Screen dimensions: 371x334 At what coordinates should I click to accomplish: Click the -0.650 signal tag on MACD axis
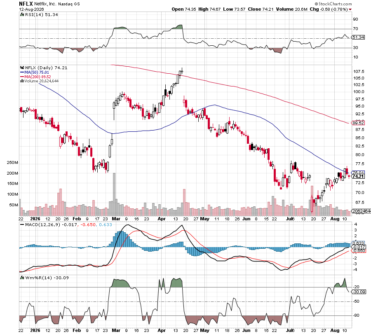tap(359, 251)
